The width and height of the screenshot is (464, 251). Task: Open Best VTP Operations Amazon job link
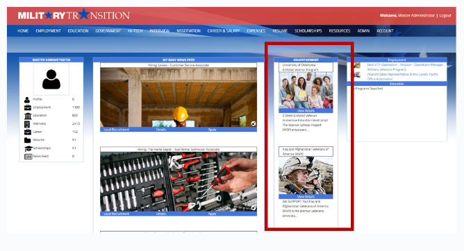click(405, 67)
